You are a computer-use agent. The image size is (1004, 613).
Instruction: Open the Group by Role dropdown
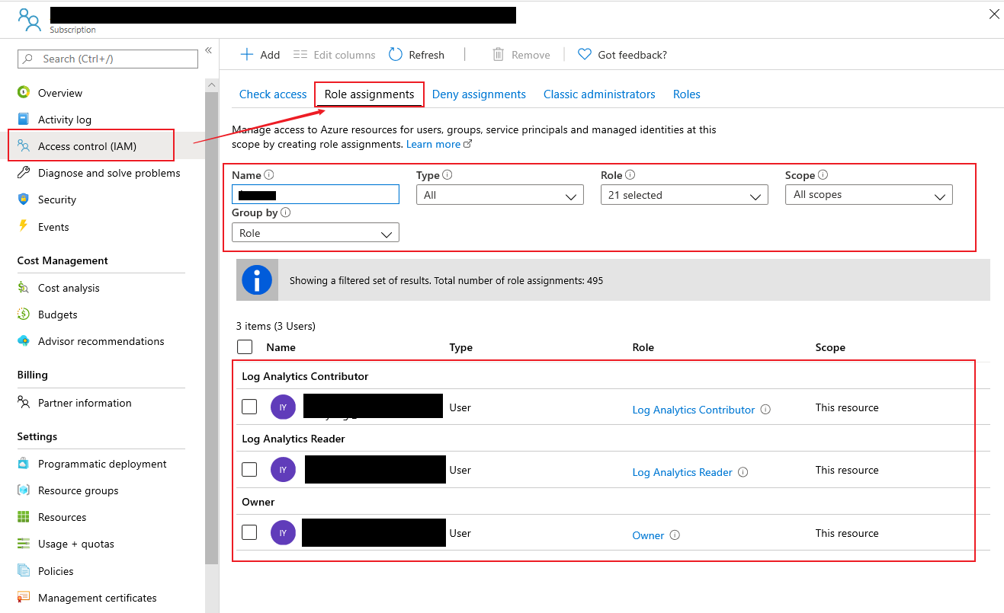316,233
